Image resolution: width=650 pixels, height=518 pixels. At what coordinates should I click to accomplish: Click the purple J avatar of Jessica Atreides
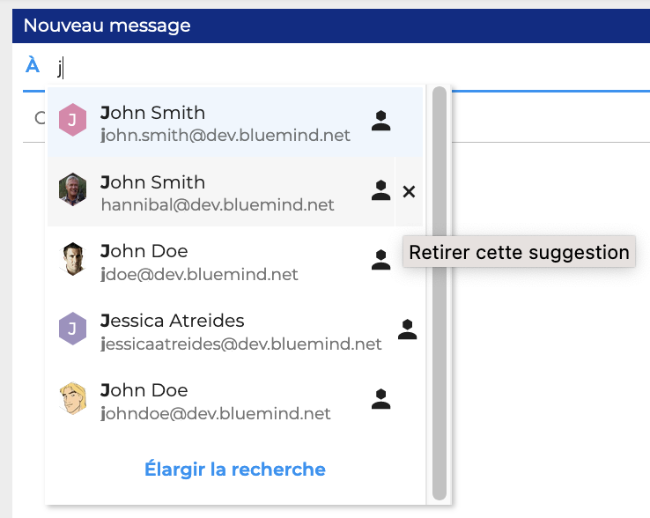coord(72,329)
